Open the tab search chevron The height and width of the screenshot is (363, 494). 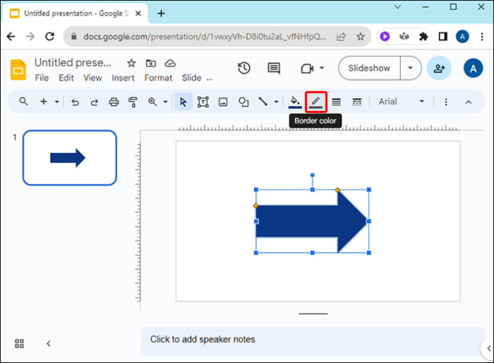point(397,6)
